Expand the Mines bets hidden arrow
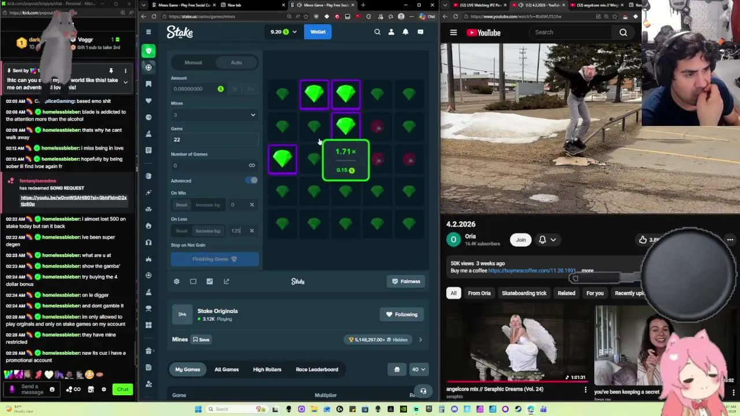Viewport: 740px width, 416px height. (x=420, y=340)
